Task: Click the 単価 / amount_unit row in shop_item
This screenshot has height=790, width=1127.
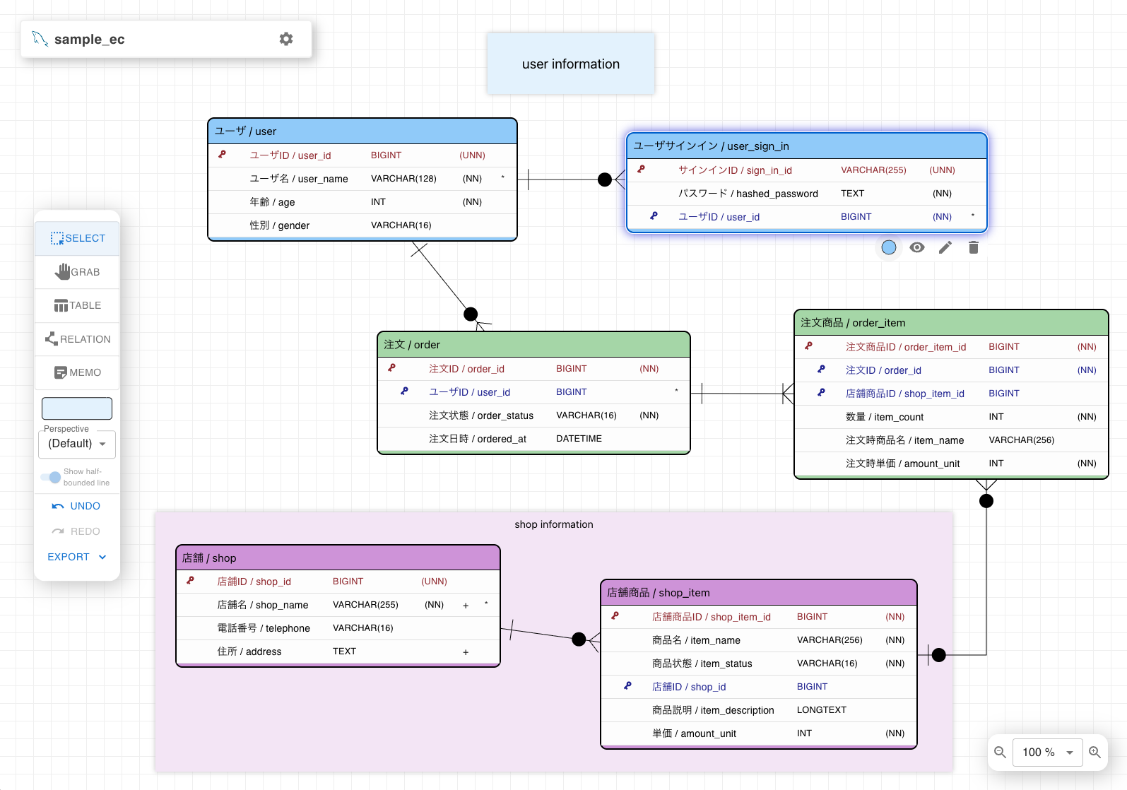Action: click(759, 733)
